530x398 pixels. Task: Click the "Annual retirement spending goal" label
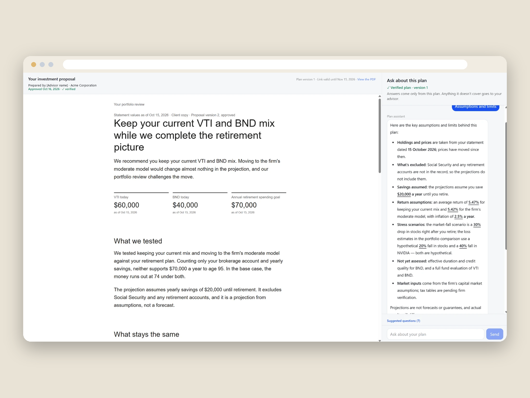click(x=255, y=197)
